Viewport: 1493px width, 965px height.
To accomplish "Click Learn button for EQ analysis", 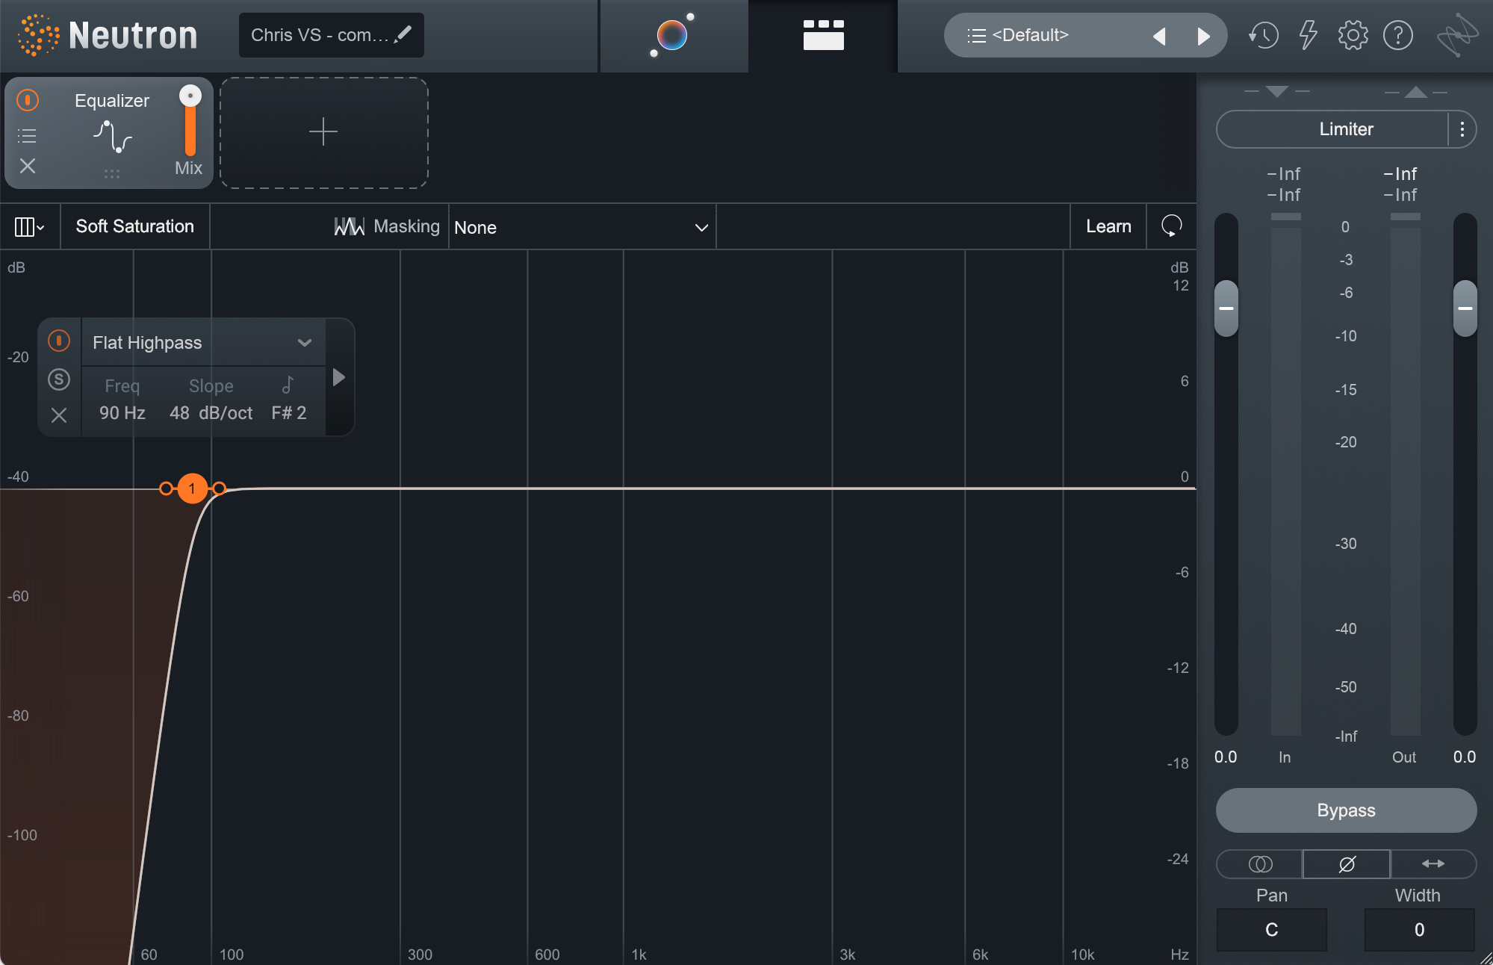I will 1109,227.
